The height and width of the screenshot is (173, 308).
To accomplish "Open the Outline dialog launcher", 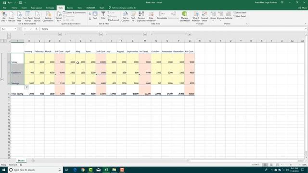I will 247,24.
